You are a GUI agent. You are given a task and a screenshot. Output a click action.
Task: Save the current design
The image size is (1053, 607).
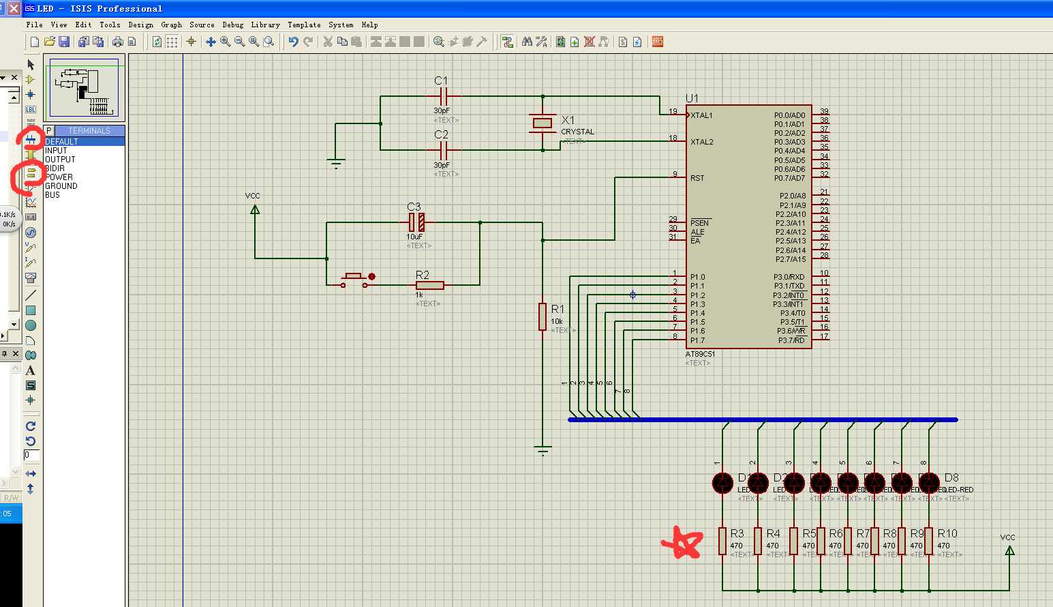click(64, 42)
